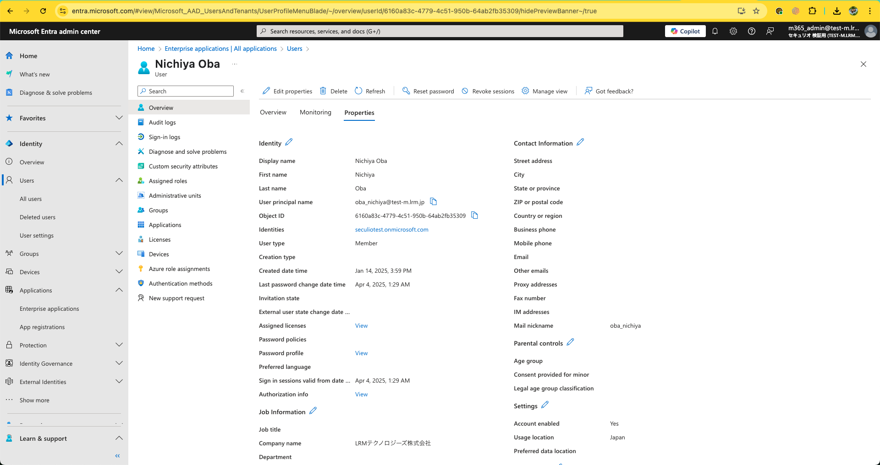Reload the browser page
Image resolution: width=880 pixels, height=465 pixels.
(x=43, y=11)
